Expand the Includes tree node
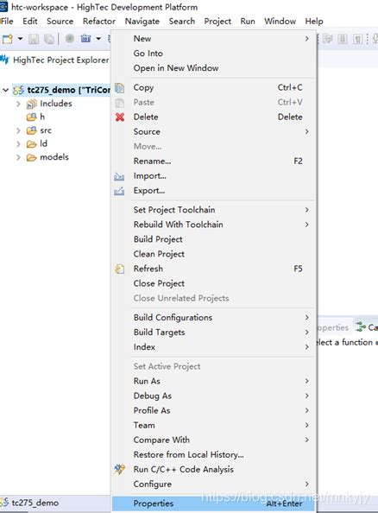This screenshot has height=513, width=378. [x=18, y=104]
